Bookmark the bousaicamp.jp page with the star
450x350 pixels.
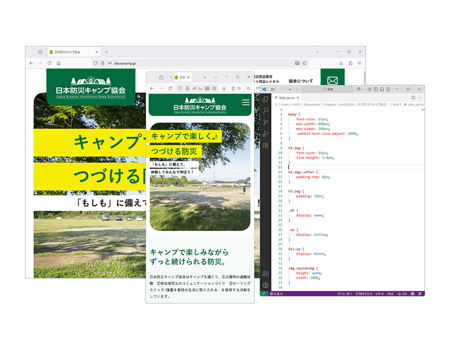304,63
